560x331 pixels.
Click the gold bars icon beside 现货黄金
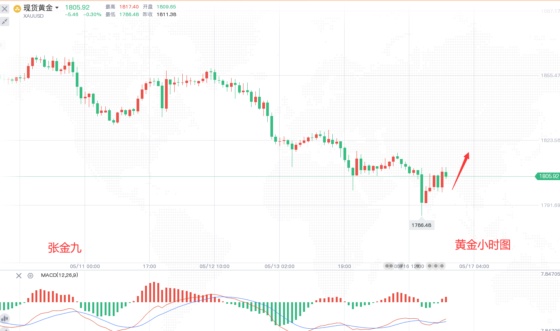click(x=17, y=8)
